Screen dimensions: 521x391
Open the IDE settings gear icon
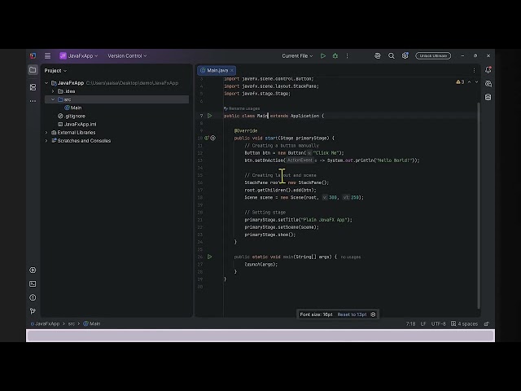(405, 55)
